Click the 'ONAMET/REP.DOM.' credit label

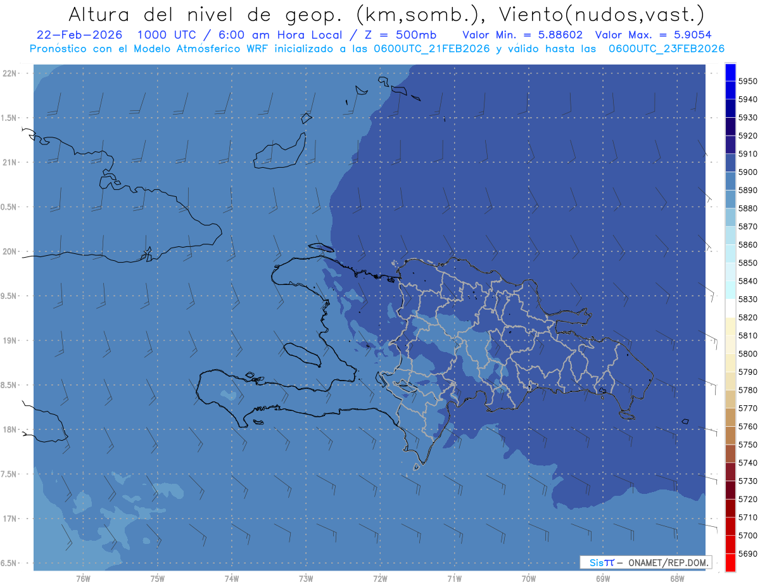[668, 562]
